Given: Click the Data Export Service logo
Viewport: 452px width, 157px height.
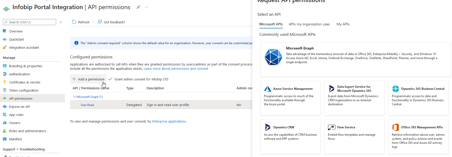Looking at the screenshot, I should (331, 89).
